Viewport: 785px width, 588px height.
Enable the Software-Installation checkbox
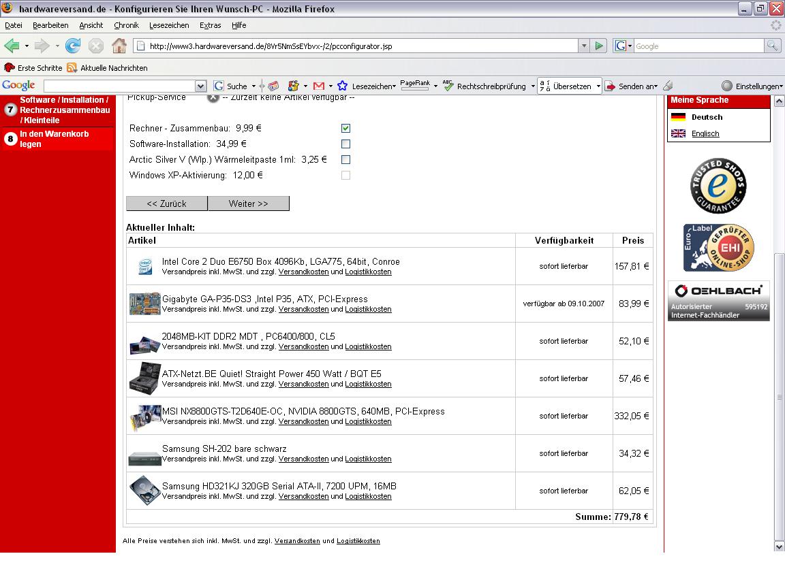click(x=345, y=144)
